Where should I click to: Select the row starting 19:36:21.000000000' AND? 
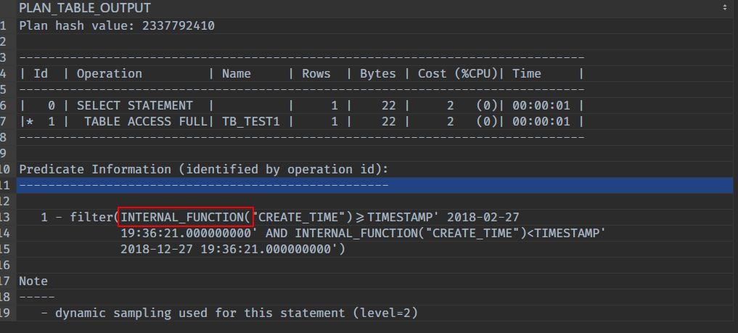coord(374,234)
